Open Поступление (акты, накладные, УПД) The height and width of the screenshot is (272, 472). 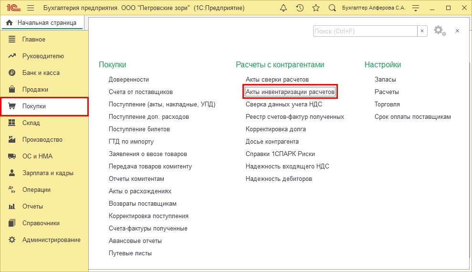click(x=162, y=104)
